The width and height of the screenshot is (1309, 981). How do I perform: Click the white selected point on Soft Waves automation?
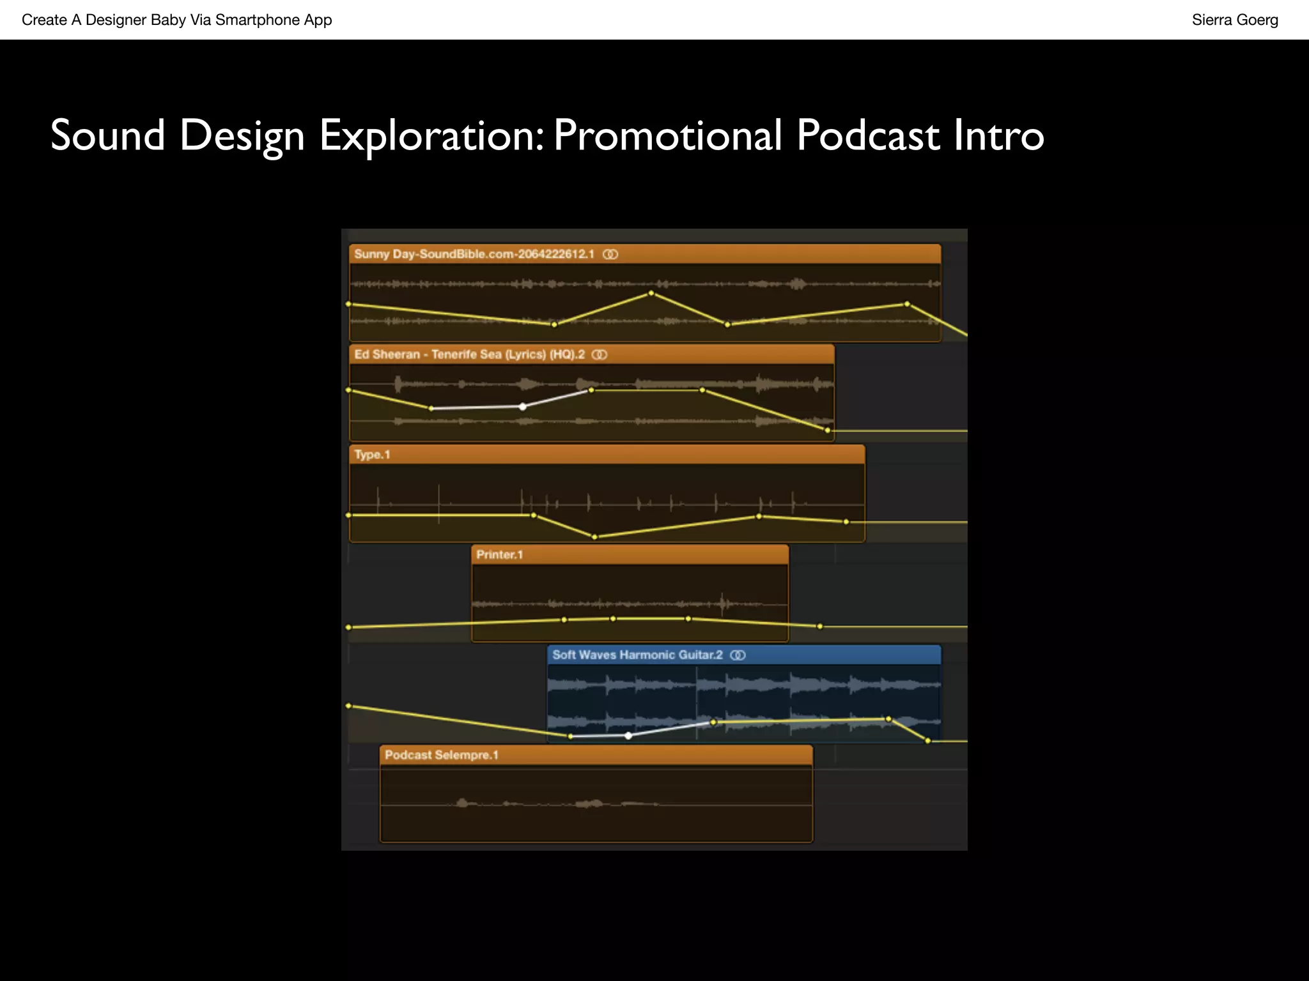coord(628,736)
